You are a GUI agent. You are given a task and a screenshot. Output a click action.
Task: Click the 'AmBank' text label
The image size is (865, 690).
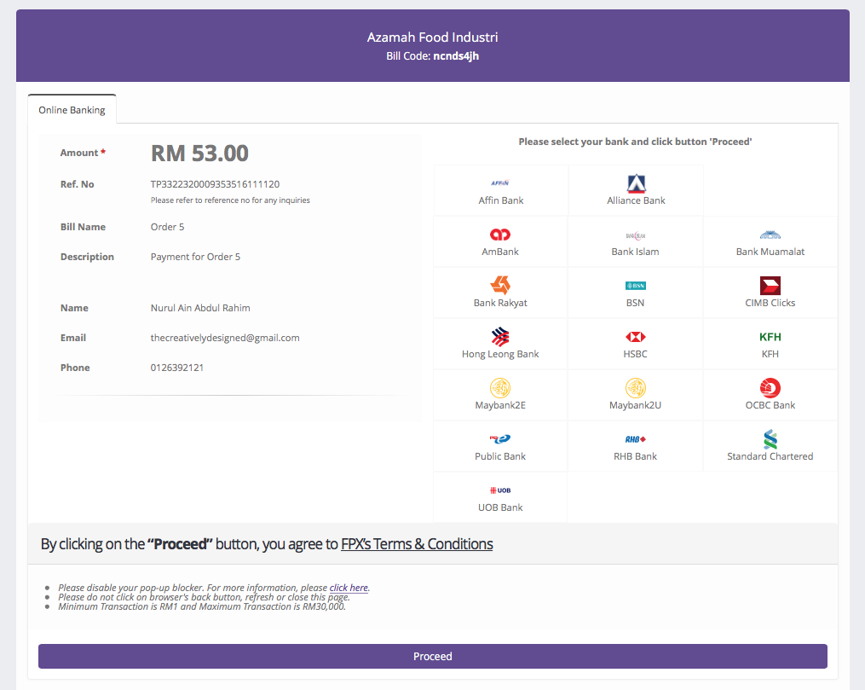[x=500, y=252]
